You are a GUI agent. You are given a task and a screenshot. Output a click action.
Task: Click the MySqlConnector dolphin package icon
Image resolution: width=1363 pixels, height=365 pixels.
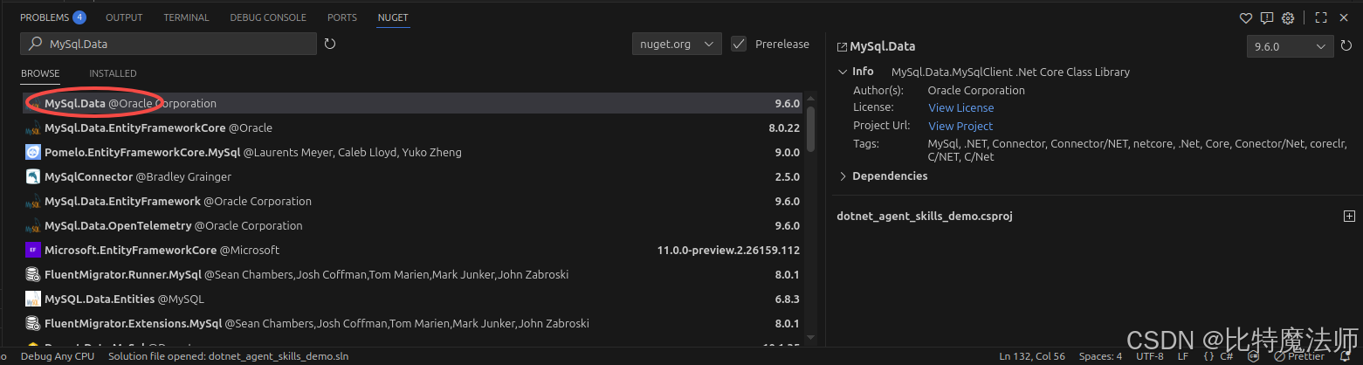[32, 176]
